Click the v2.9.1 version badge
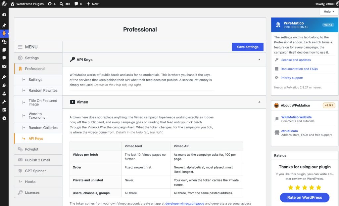Screen dimensions: 339x206 pos(329,105)
